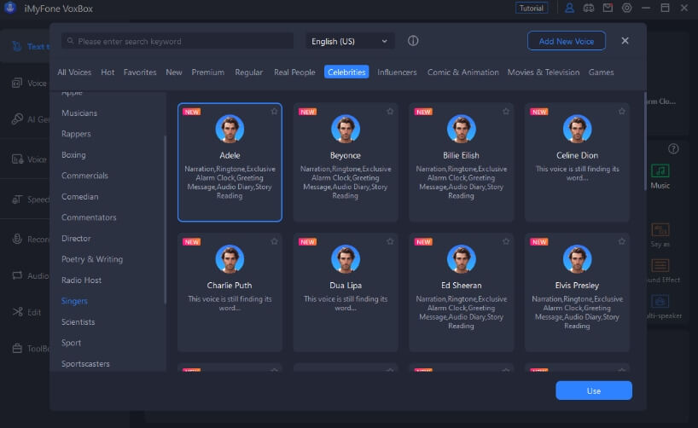
Task: Open the Sound Effect icon
Action: point(660,266)
